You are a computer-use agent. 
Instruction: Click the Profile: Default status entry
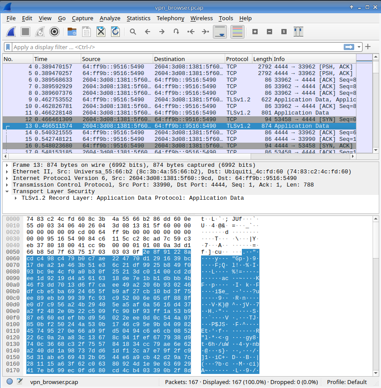347,382
